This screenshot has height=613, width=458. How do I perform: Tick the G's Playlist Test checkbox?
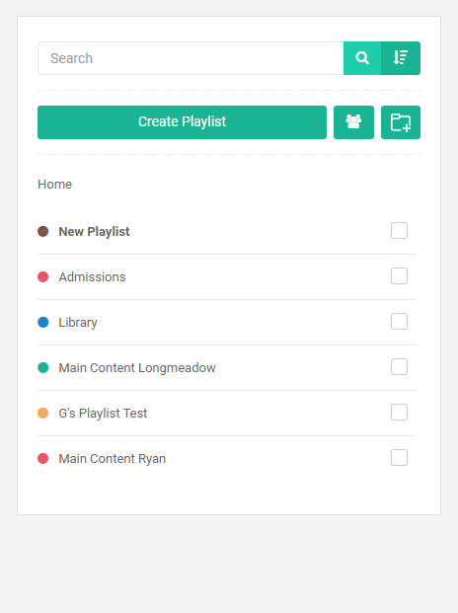coord(399,412)
